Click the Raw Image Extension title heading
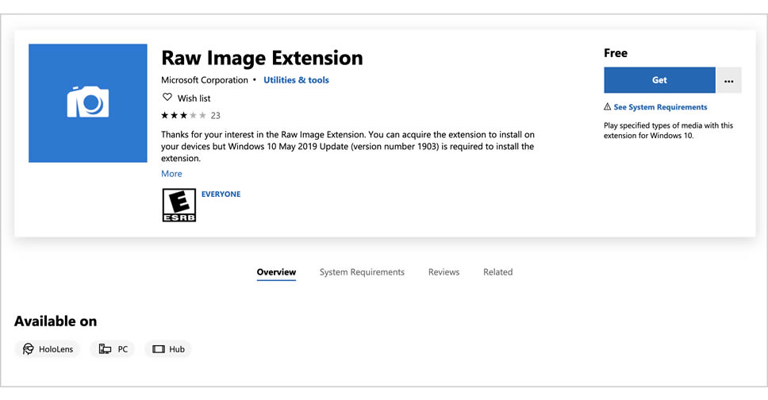The height and width of the screenshot is (400, 768). (262, 58)
